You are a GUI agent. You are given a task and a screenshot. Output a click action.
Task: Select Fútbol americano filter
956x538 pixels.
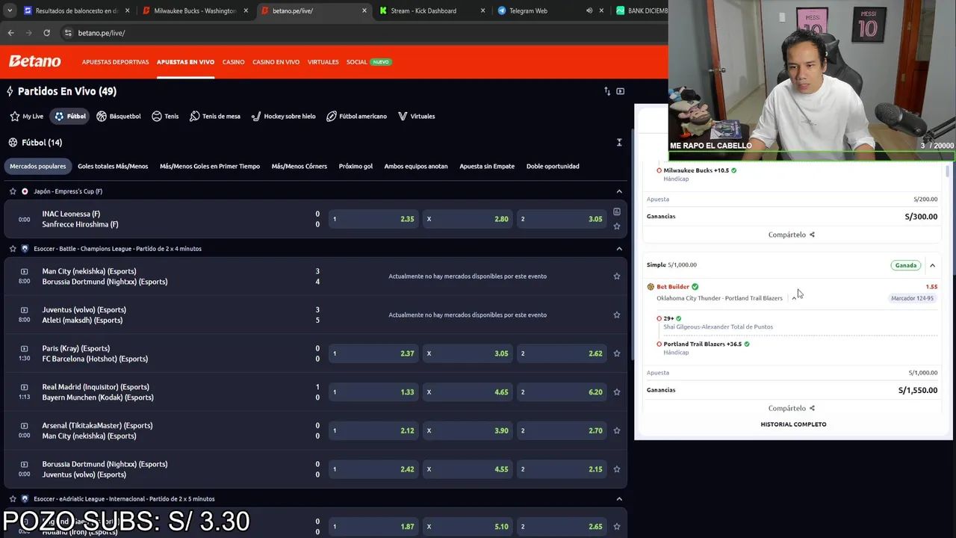pos(357,117)
